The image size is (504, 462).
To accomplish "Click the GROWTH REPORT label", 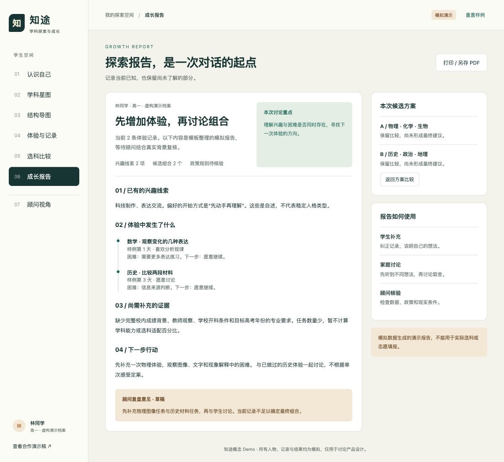I will [129, 47].
